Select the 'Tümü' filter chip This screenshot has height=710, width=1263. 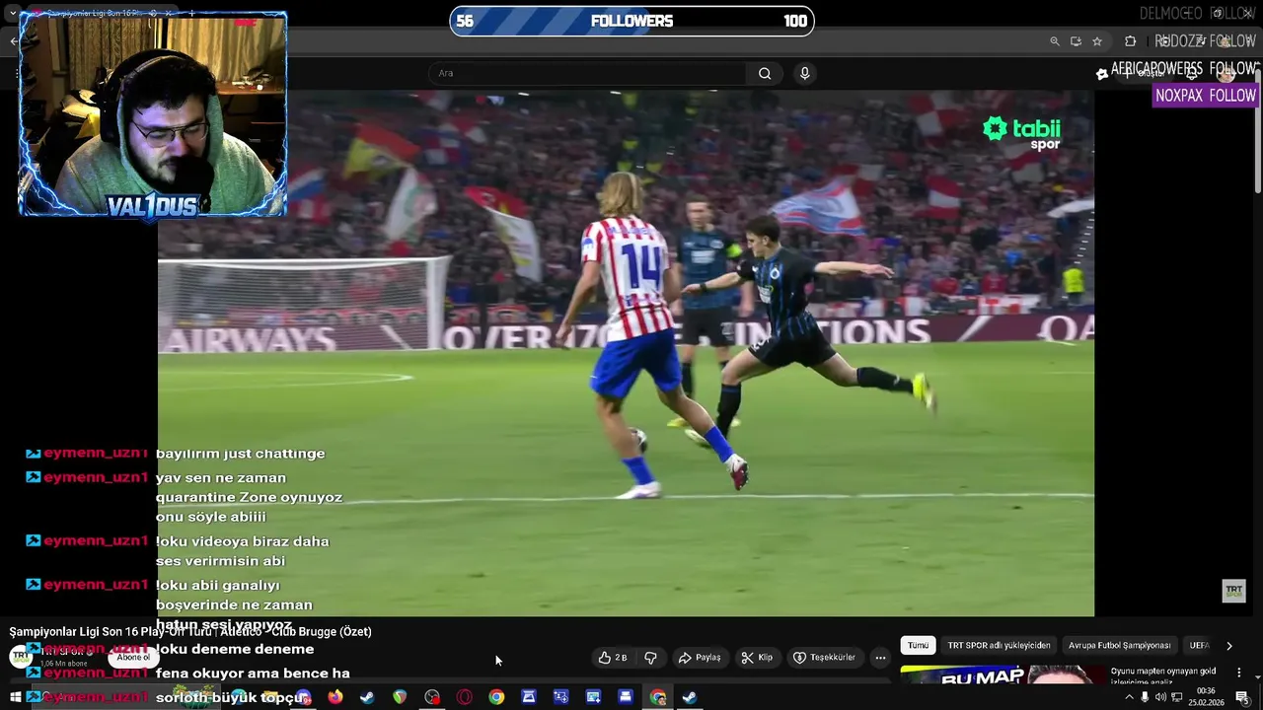pyautogui.click(x=918, y=646)
